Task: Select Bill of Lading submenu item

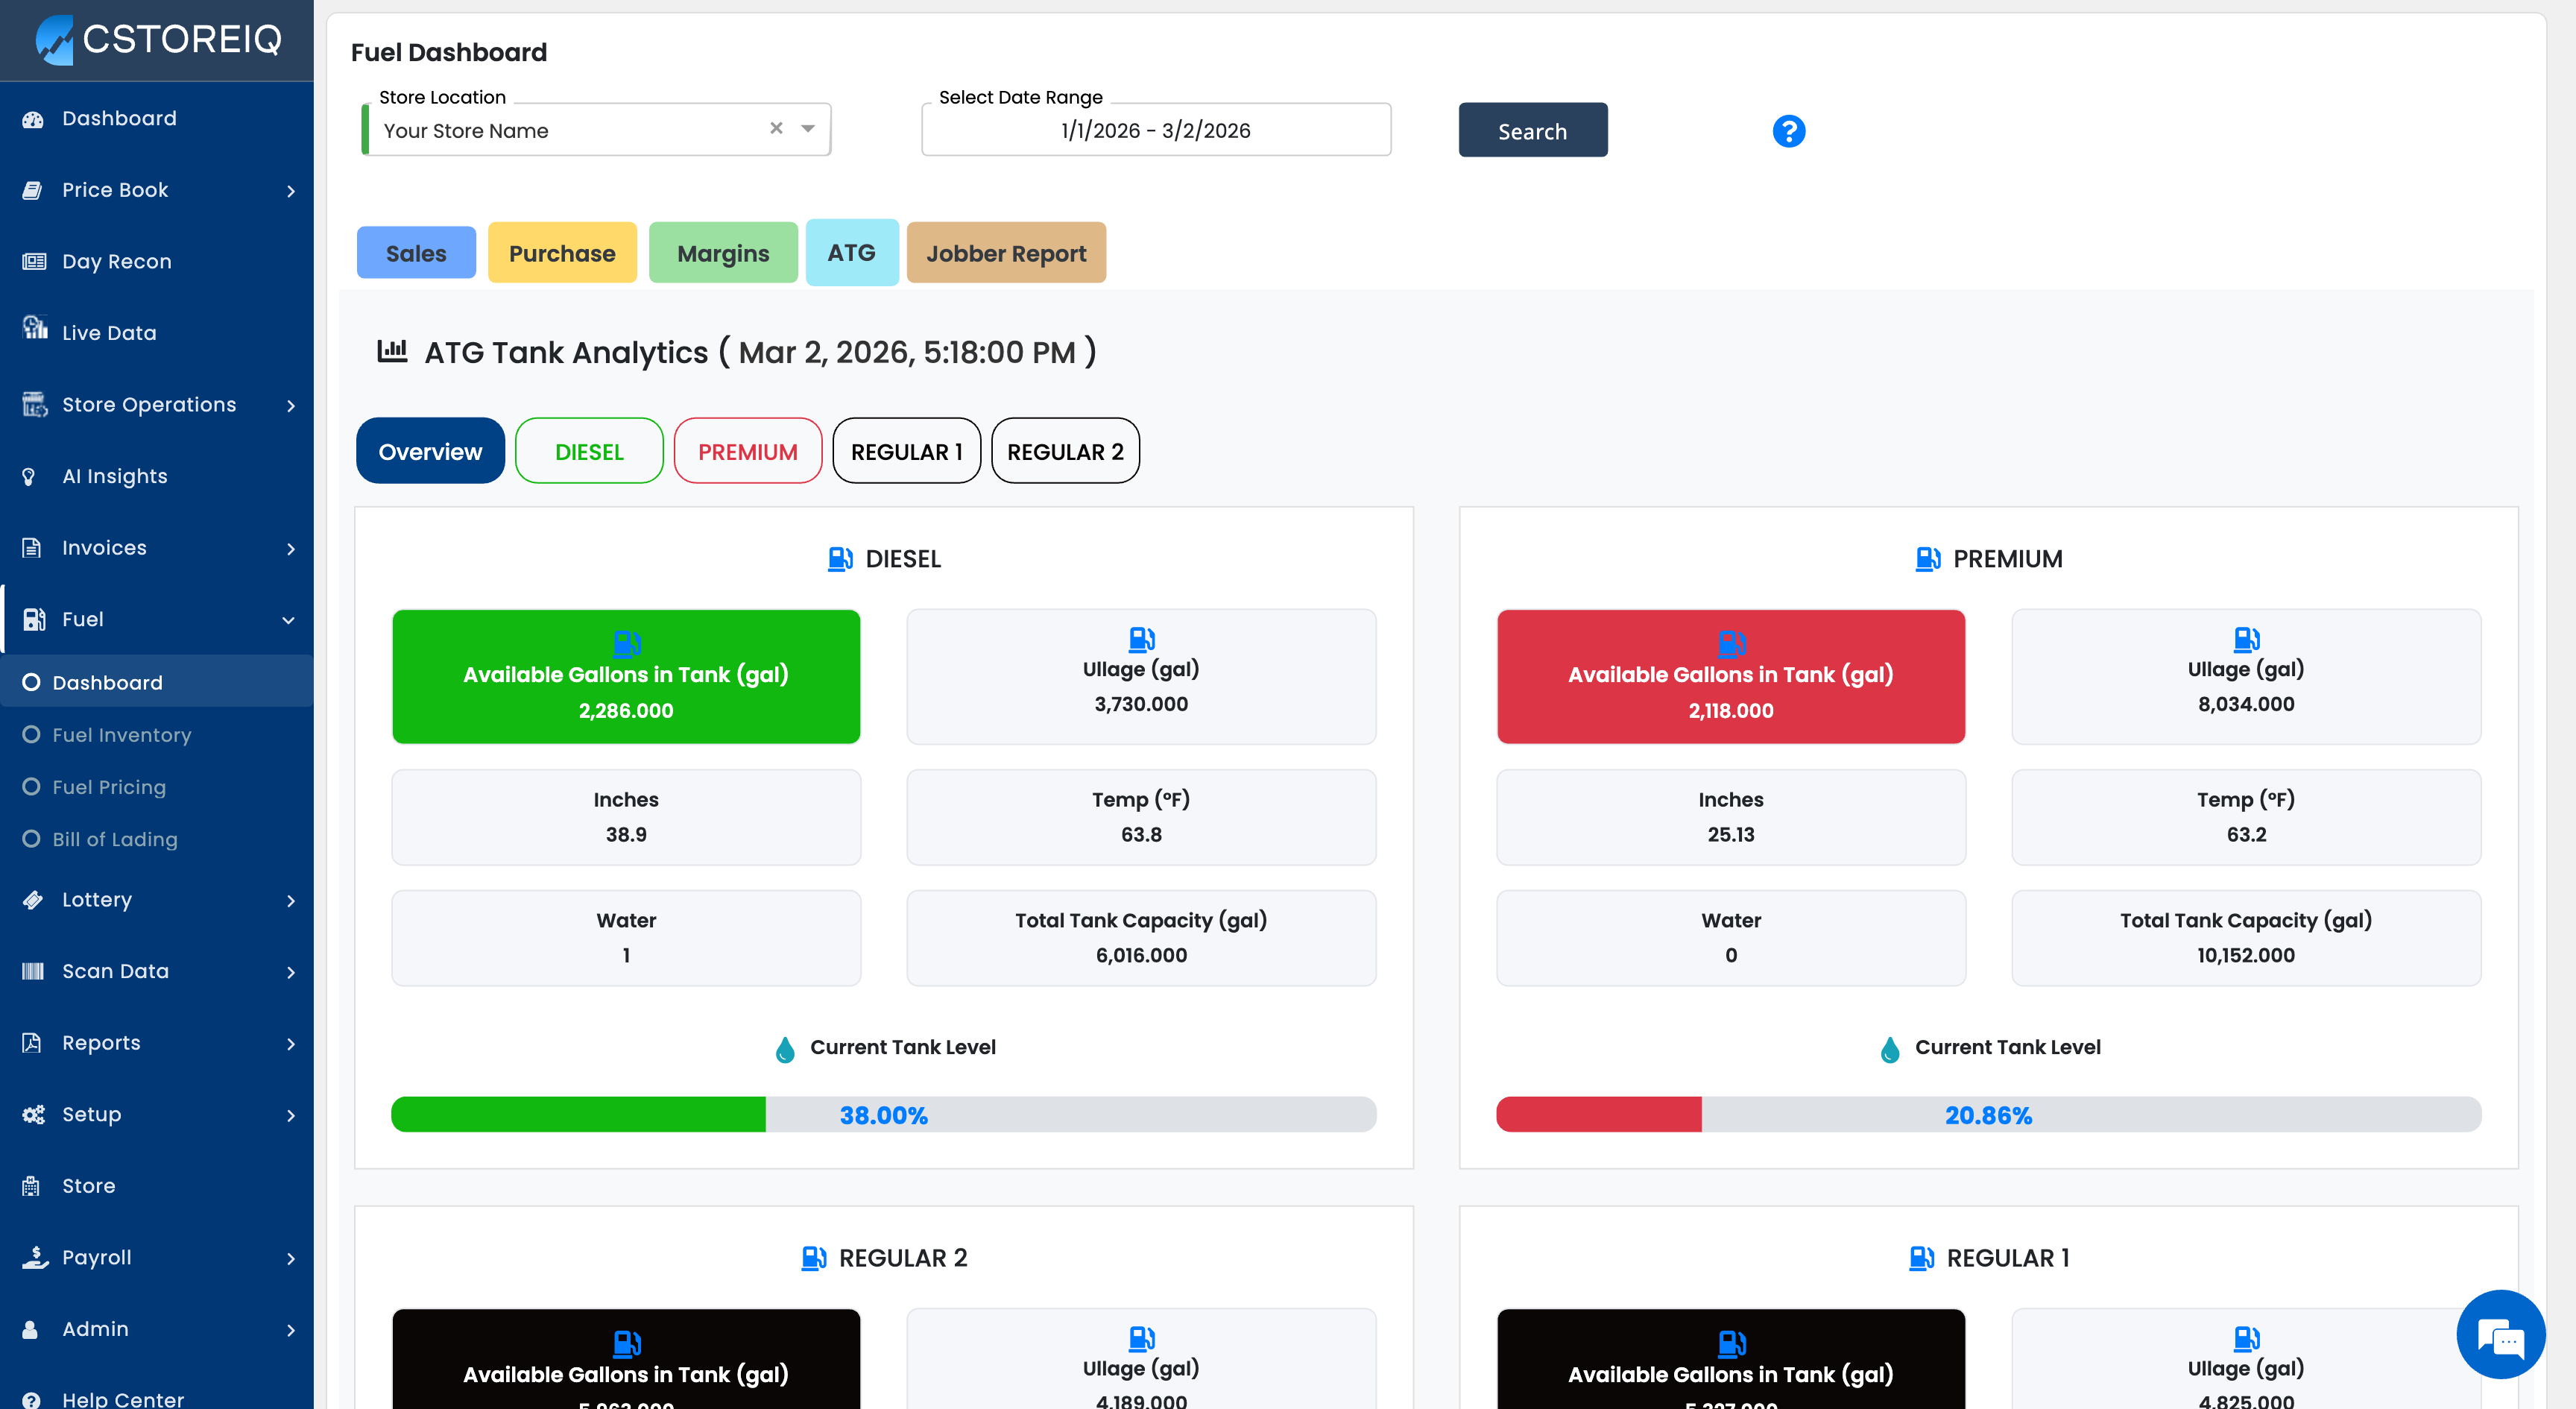Action: coord(115,839)
